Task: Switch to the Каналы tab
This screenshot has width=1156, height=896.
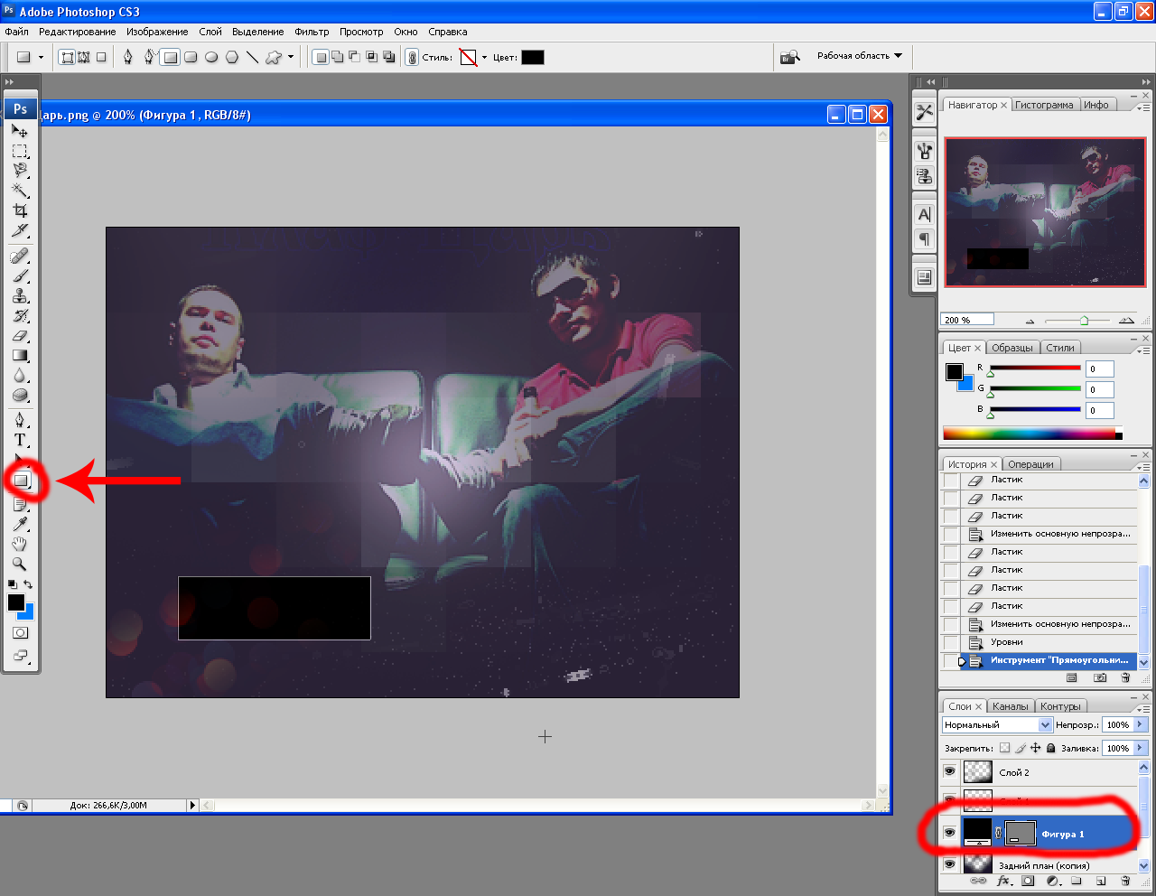Action: (1010, 706)
